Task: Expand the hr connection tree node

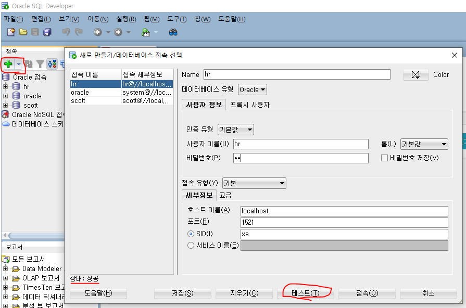Action: 5,86
